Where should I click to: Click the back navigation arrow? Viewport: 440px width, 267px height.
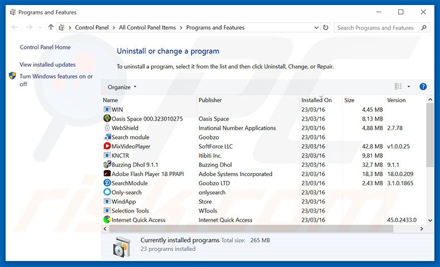point(15,27)
